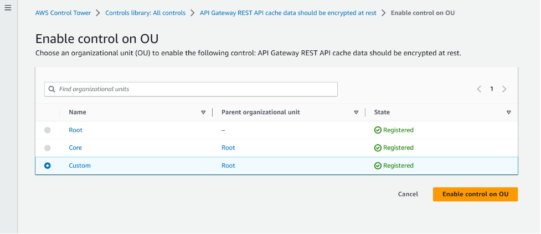Screen dimensions: 541x234
Task: Open Root parent link in Custom row
Action: (x=228, y=166)
